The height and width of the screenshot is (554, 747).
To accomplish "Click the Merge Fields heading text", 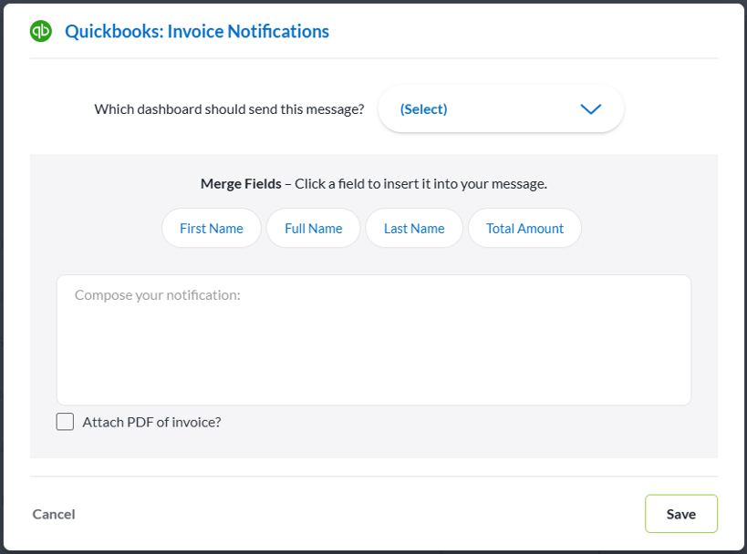I will click(240, 183).
